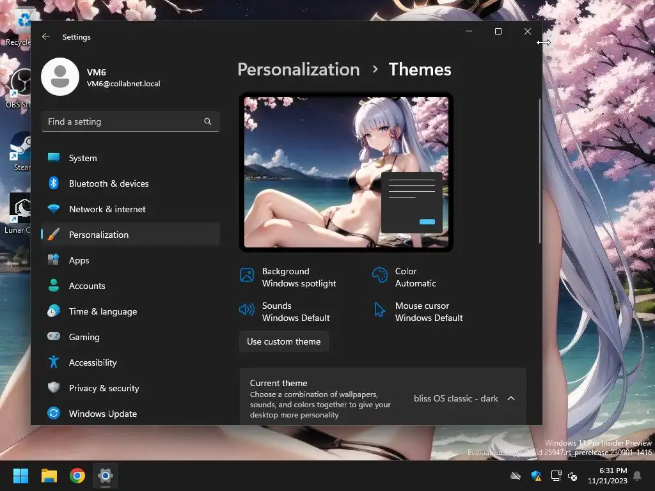
Task: Open Gaming settings
Action: pos(130,336)
